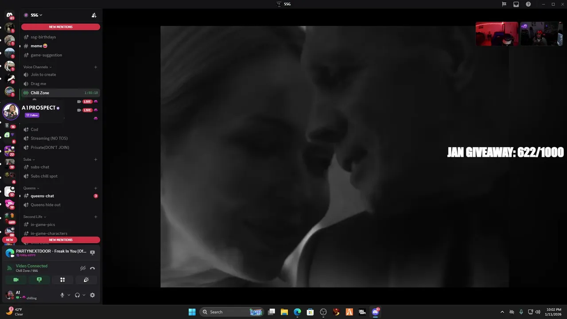Join Cod voice channel
The height and width of the screenshot is (319, 567).
(60, 129)
